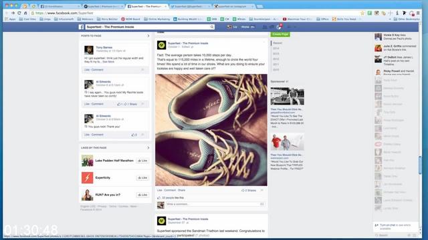The image size is (428, 240).
Task: Click the green Create Page button
Action: [x=280, y=34]
